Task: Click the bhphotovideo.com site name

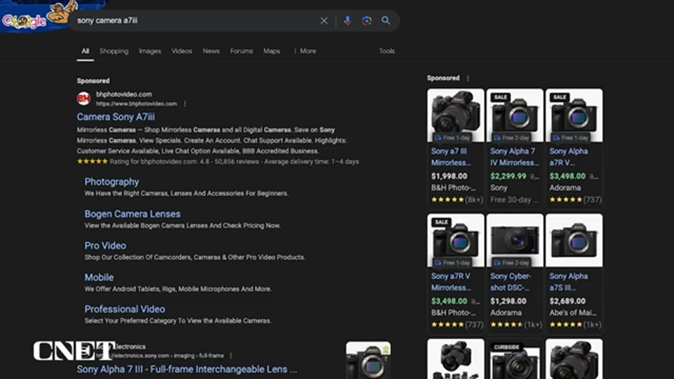Action: (124, 94)
